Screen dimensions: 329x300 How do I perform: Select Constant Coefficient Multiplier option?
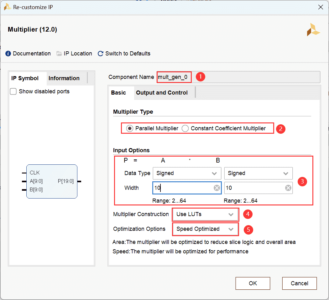(185, 128)
